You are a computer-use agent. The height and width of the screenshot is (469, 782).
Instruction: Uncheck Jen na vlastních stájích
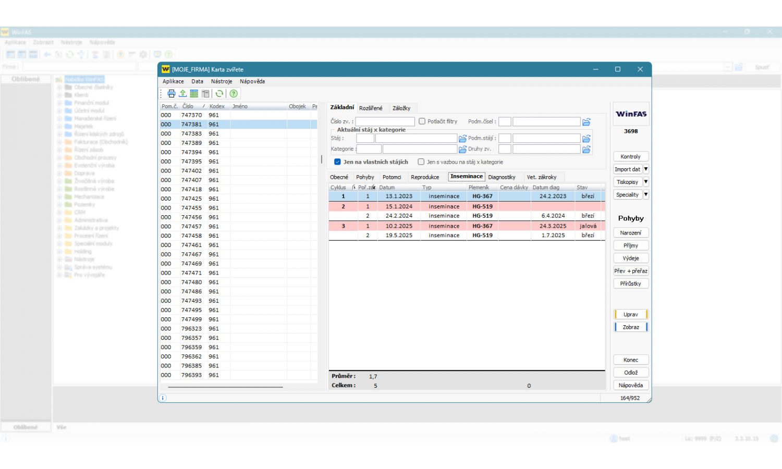(x=337, y=162)
